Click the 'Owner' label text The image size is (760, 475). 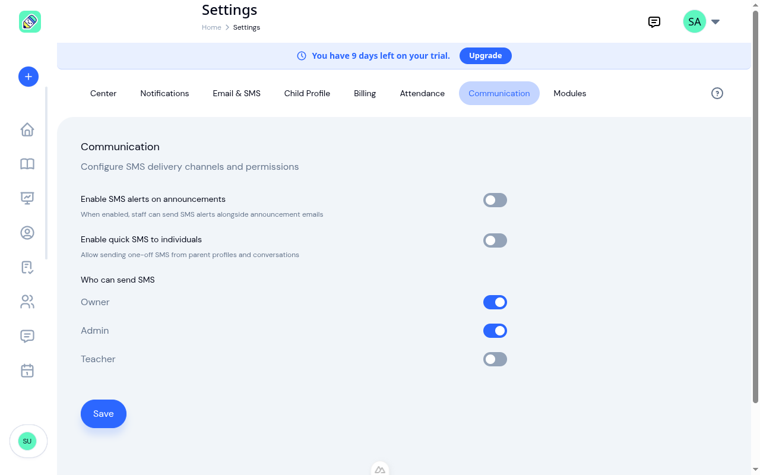[95, 302]
